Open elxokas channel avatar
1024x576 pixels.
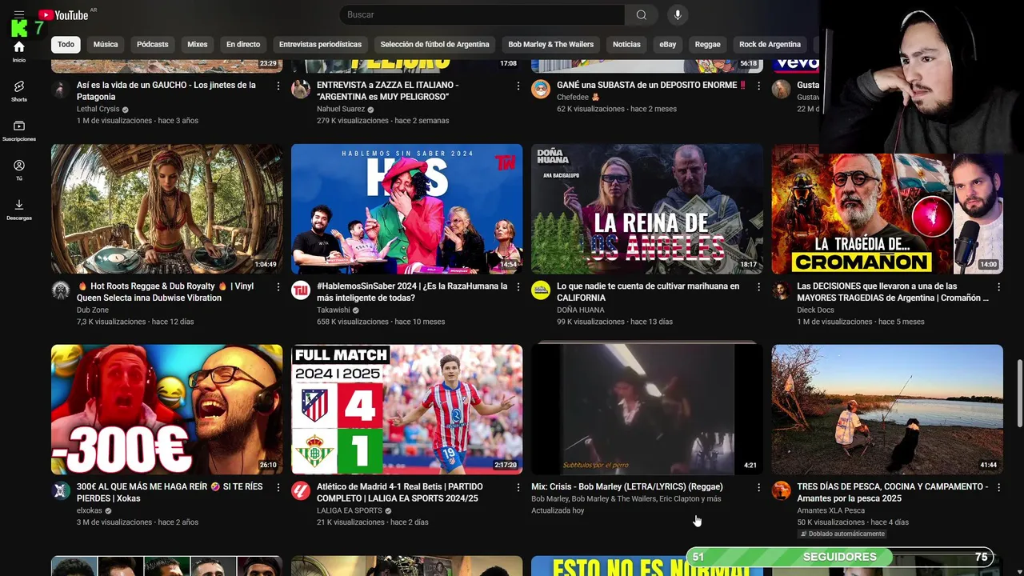pos(61,490)
